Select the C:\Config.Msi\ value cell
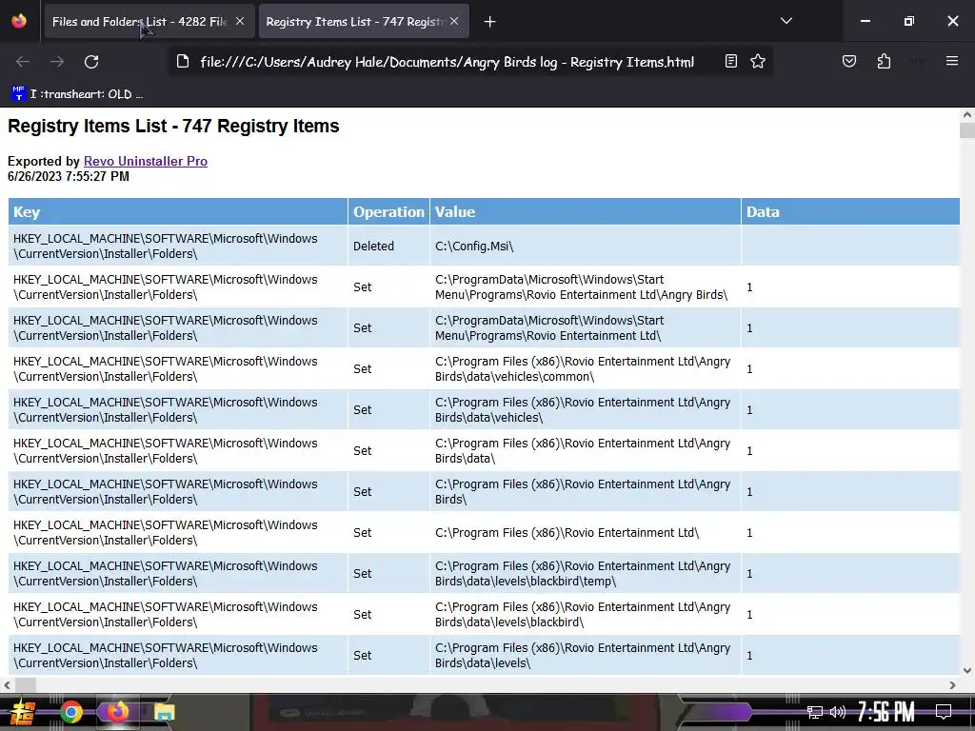The height and width of the screenshot is (731, 975). tap(586, 247)
